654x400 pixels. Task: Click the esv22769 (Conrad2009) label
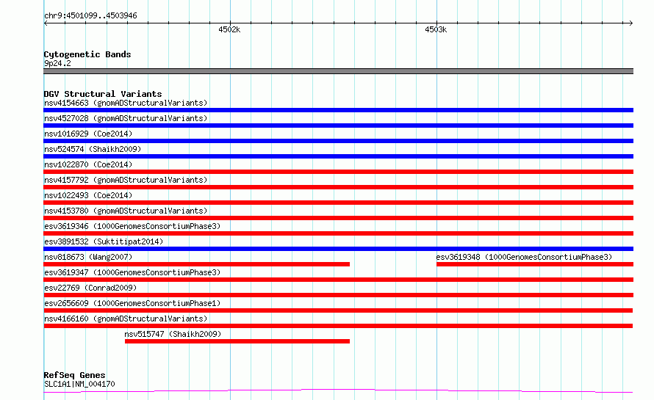90,288
